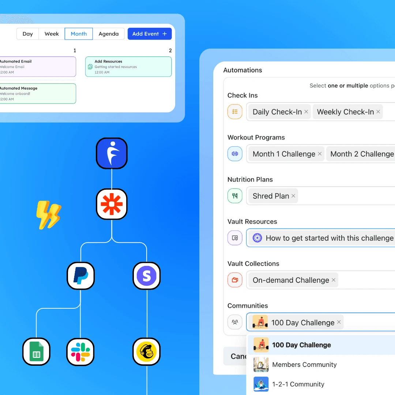Switch calendar to Week view
This screenshot has height=395, width=395.
pos(52,34)
